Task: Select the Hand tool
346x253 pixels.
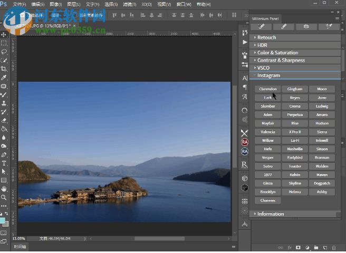Action: coord(4,189)
